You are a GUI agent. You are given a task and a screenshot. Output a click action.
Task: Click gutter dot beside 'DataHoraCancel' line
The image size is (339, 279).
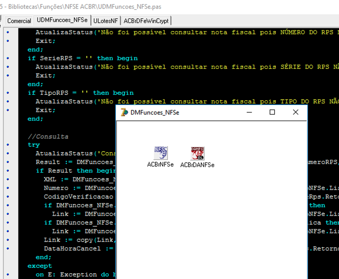[8, 248]
